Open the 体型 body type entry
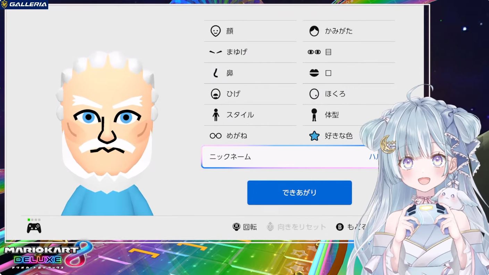The image size is (489, 275). 349,115
